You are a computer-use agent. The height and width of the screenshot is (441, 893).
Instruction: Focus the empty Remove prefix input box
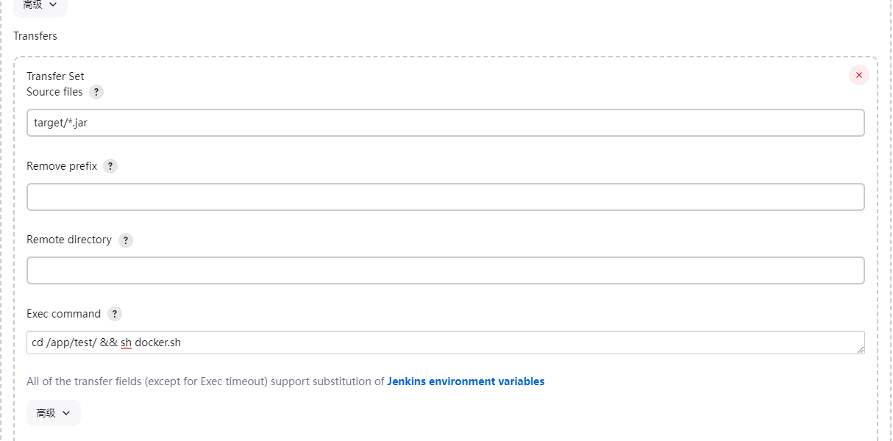pos(445,197)
